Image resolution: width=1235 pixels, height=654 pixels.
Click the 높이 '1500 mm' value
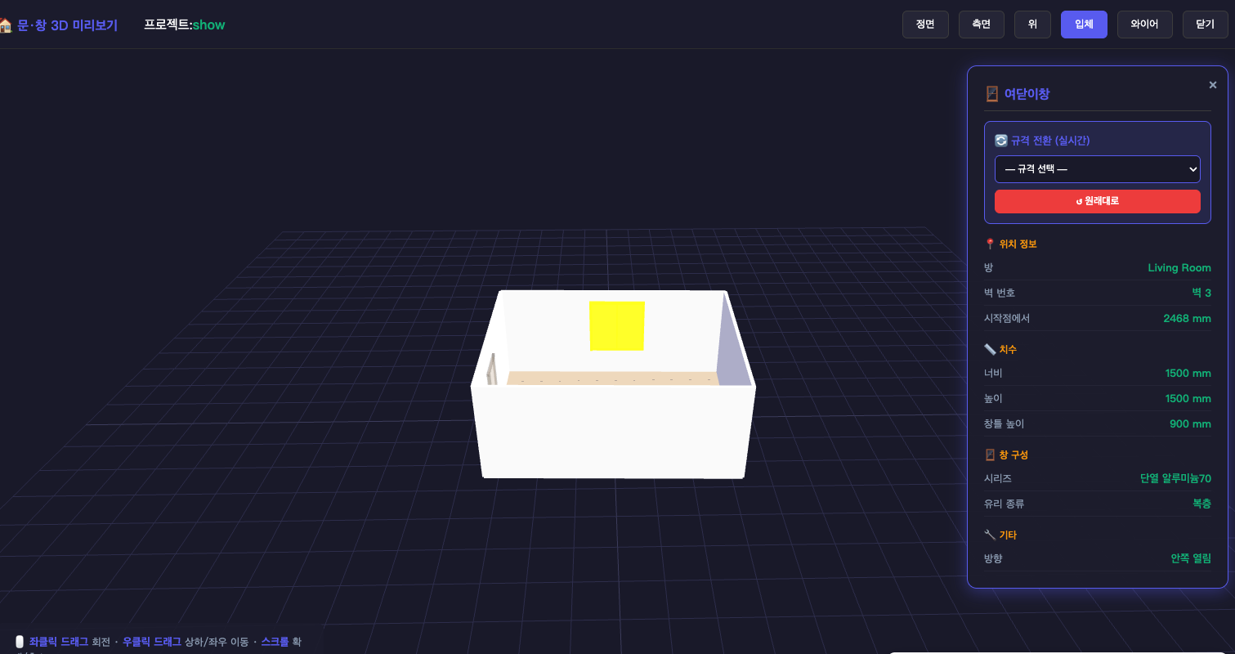click(1188, 398)
